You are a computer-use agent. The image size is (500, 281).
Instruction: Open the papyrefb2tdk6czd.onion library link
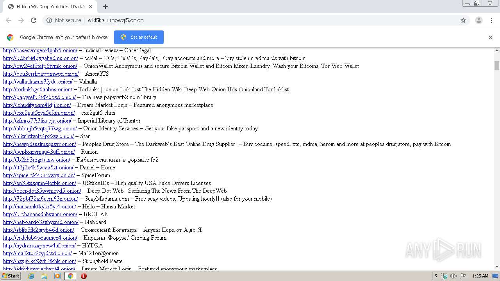tap(39, 97)
